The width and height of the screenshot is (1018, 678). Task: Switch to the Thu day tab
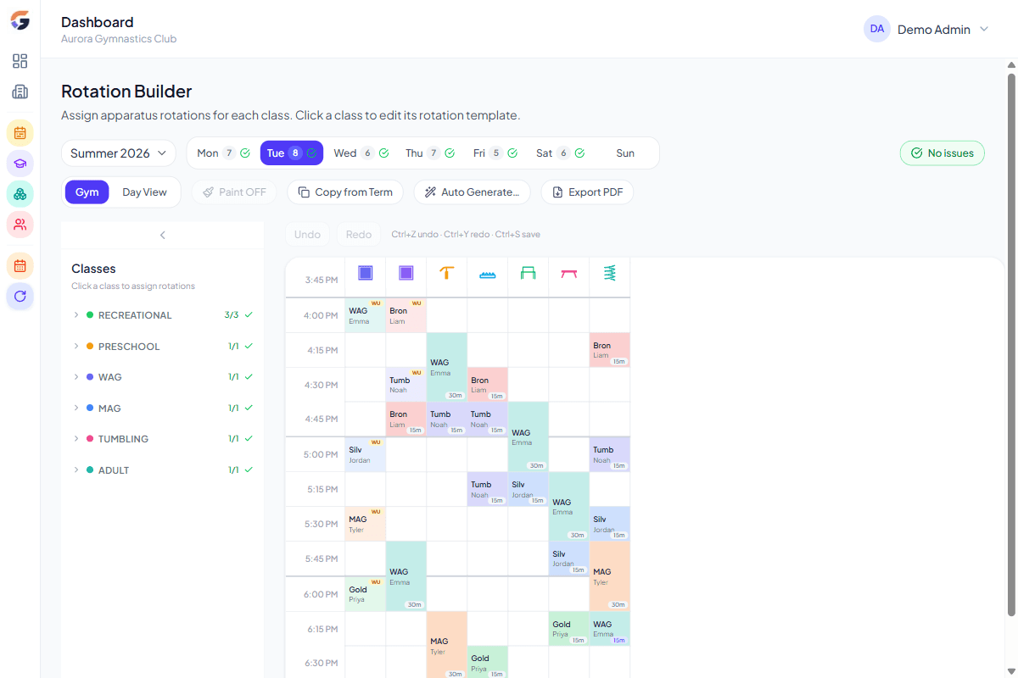430,153
